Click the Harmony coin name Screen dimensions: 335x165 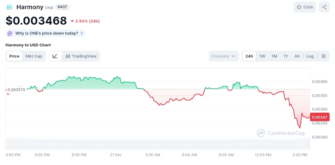point(30,7)
